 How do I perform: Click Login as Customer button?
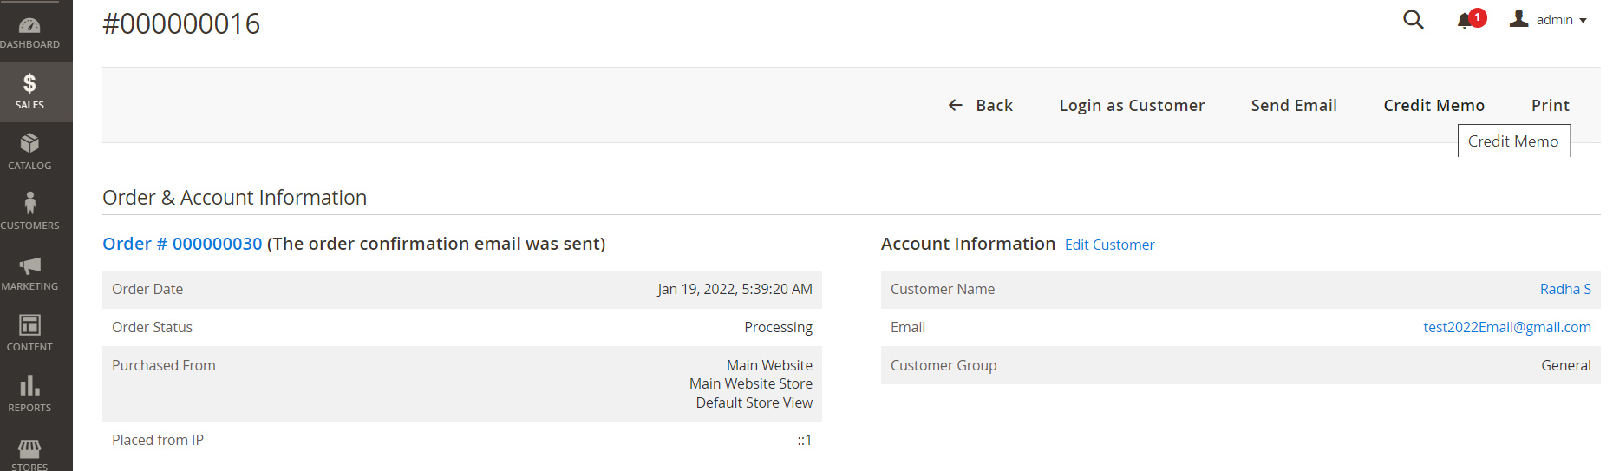pyautogui.click(x=1132, y=106)
